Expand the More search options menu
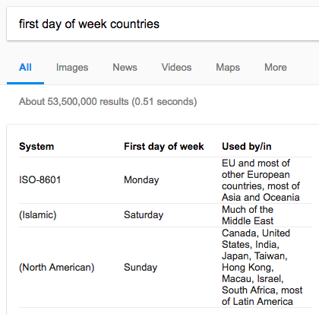Screen dimensions: 319x314 [x=276, y=68]
